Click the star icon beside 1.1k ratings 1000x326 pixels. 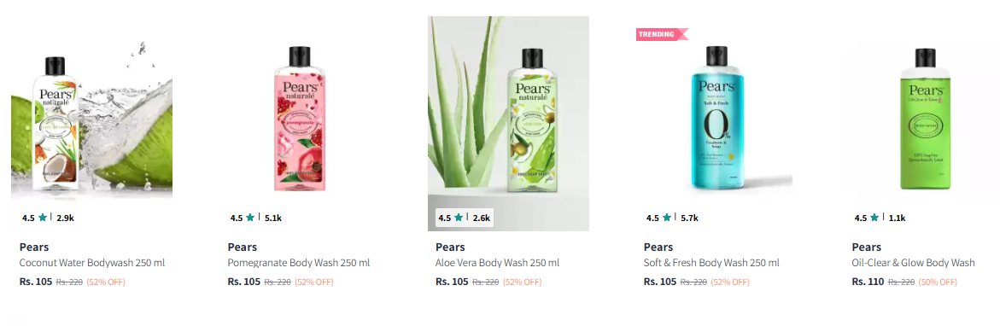coord(875,218)
